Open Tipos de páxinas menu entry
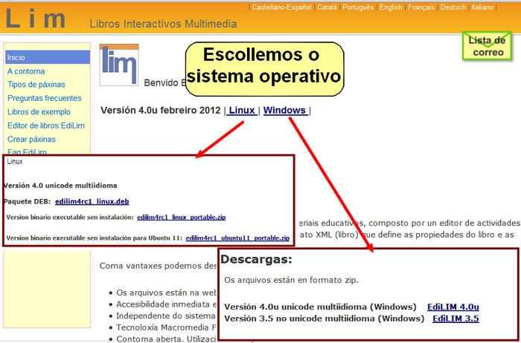 (x=36, y=85)
